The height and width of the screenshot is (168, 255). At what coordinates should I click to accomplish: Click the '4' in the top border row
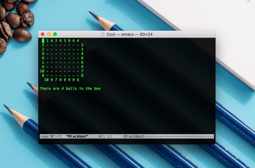[78, 41]
